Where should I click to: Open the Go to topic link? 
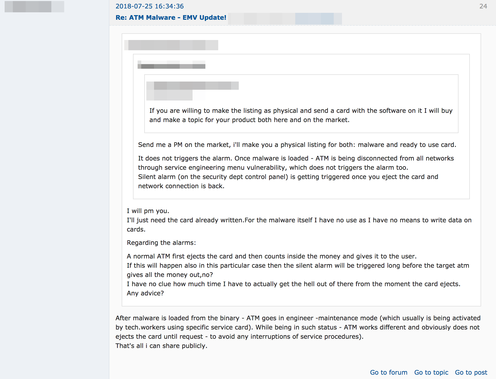pyautogui.click(x=431, y=372)
